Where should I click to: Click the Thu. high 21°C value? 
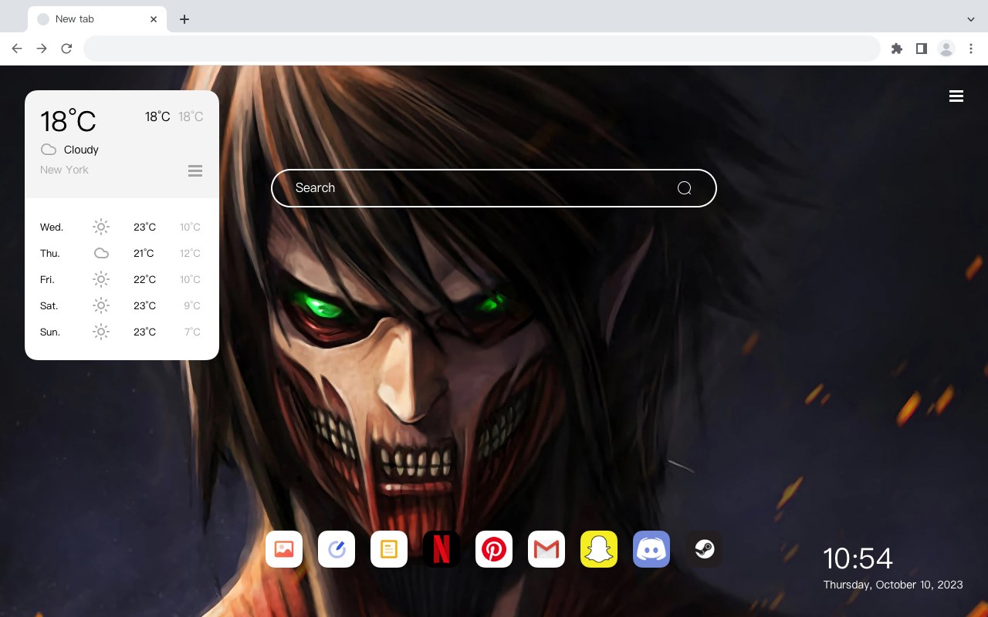[x=144, y=253]
